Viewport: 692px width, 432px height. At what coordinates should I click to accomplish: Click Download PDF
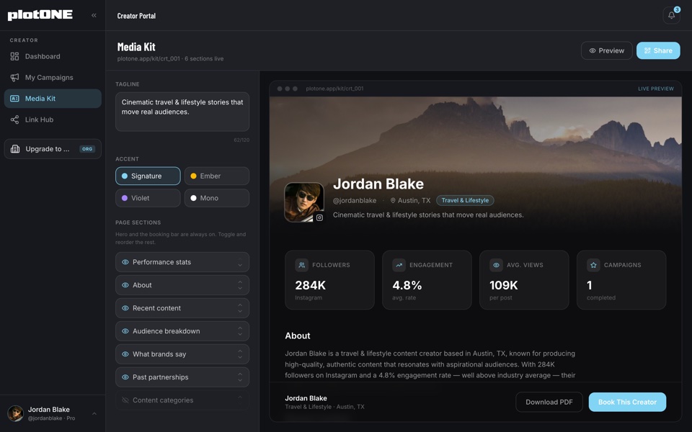pyautogui.click(x=549, y=402)
